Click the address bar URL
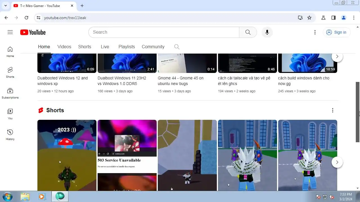This screenshot has width=360, height=202. coord(65,18)
